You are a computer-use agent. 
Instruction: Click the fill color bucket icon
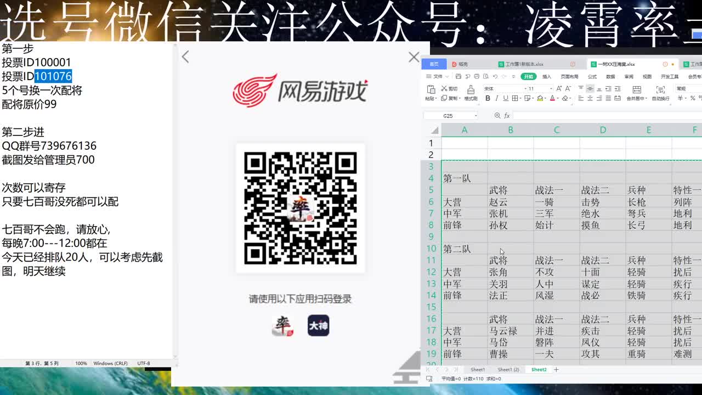click(540, 98)
